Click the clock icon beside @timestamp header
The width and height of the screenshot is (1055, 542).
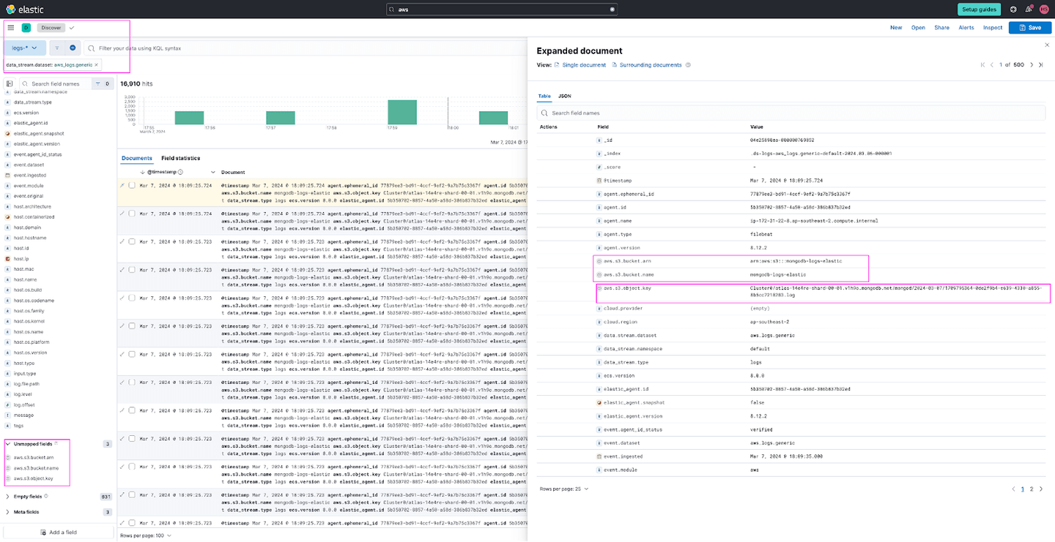[x=180, y=172]
